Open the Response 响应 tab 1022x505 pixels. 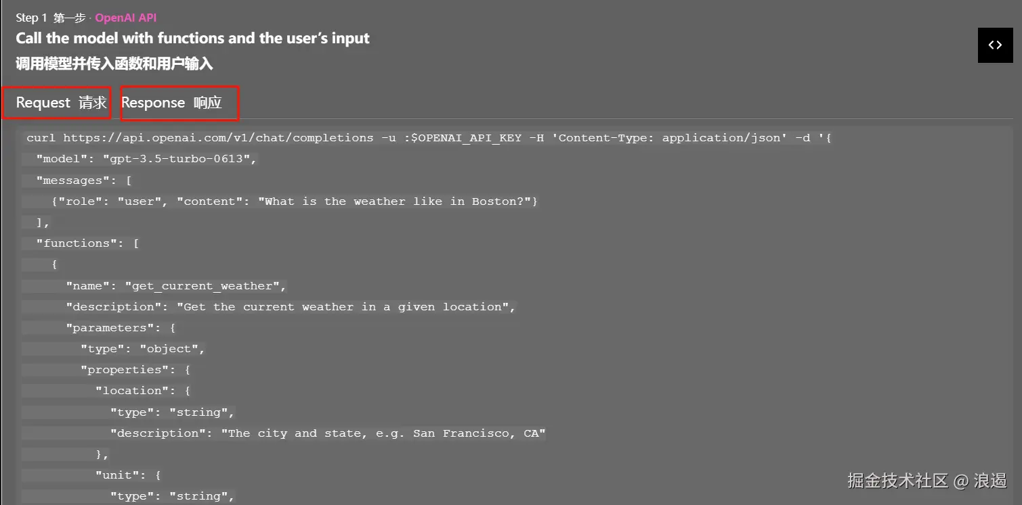pyautogui.click(x=171, y=103)
